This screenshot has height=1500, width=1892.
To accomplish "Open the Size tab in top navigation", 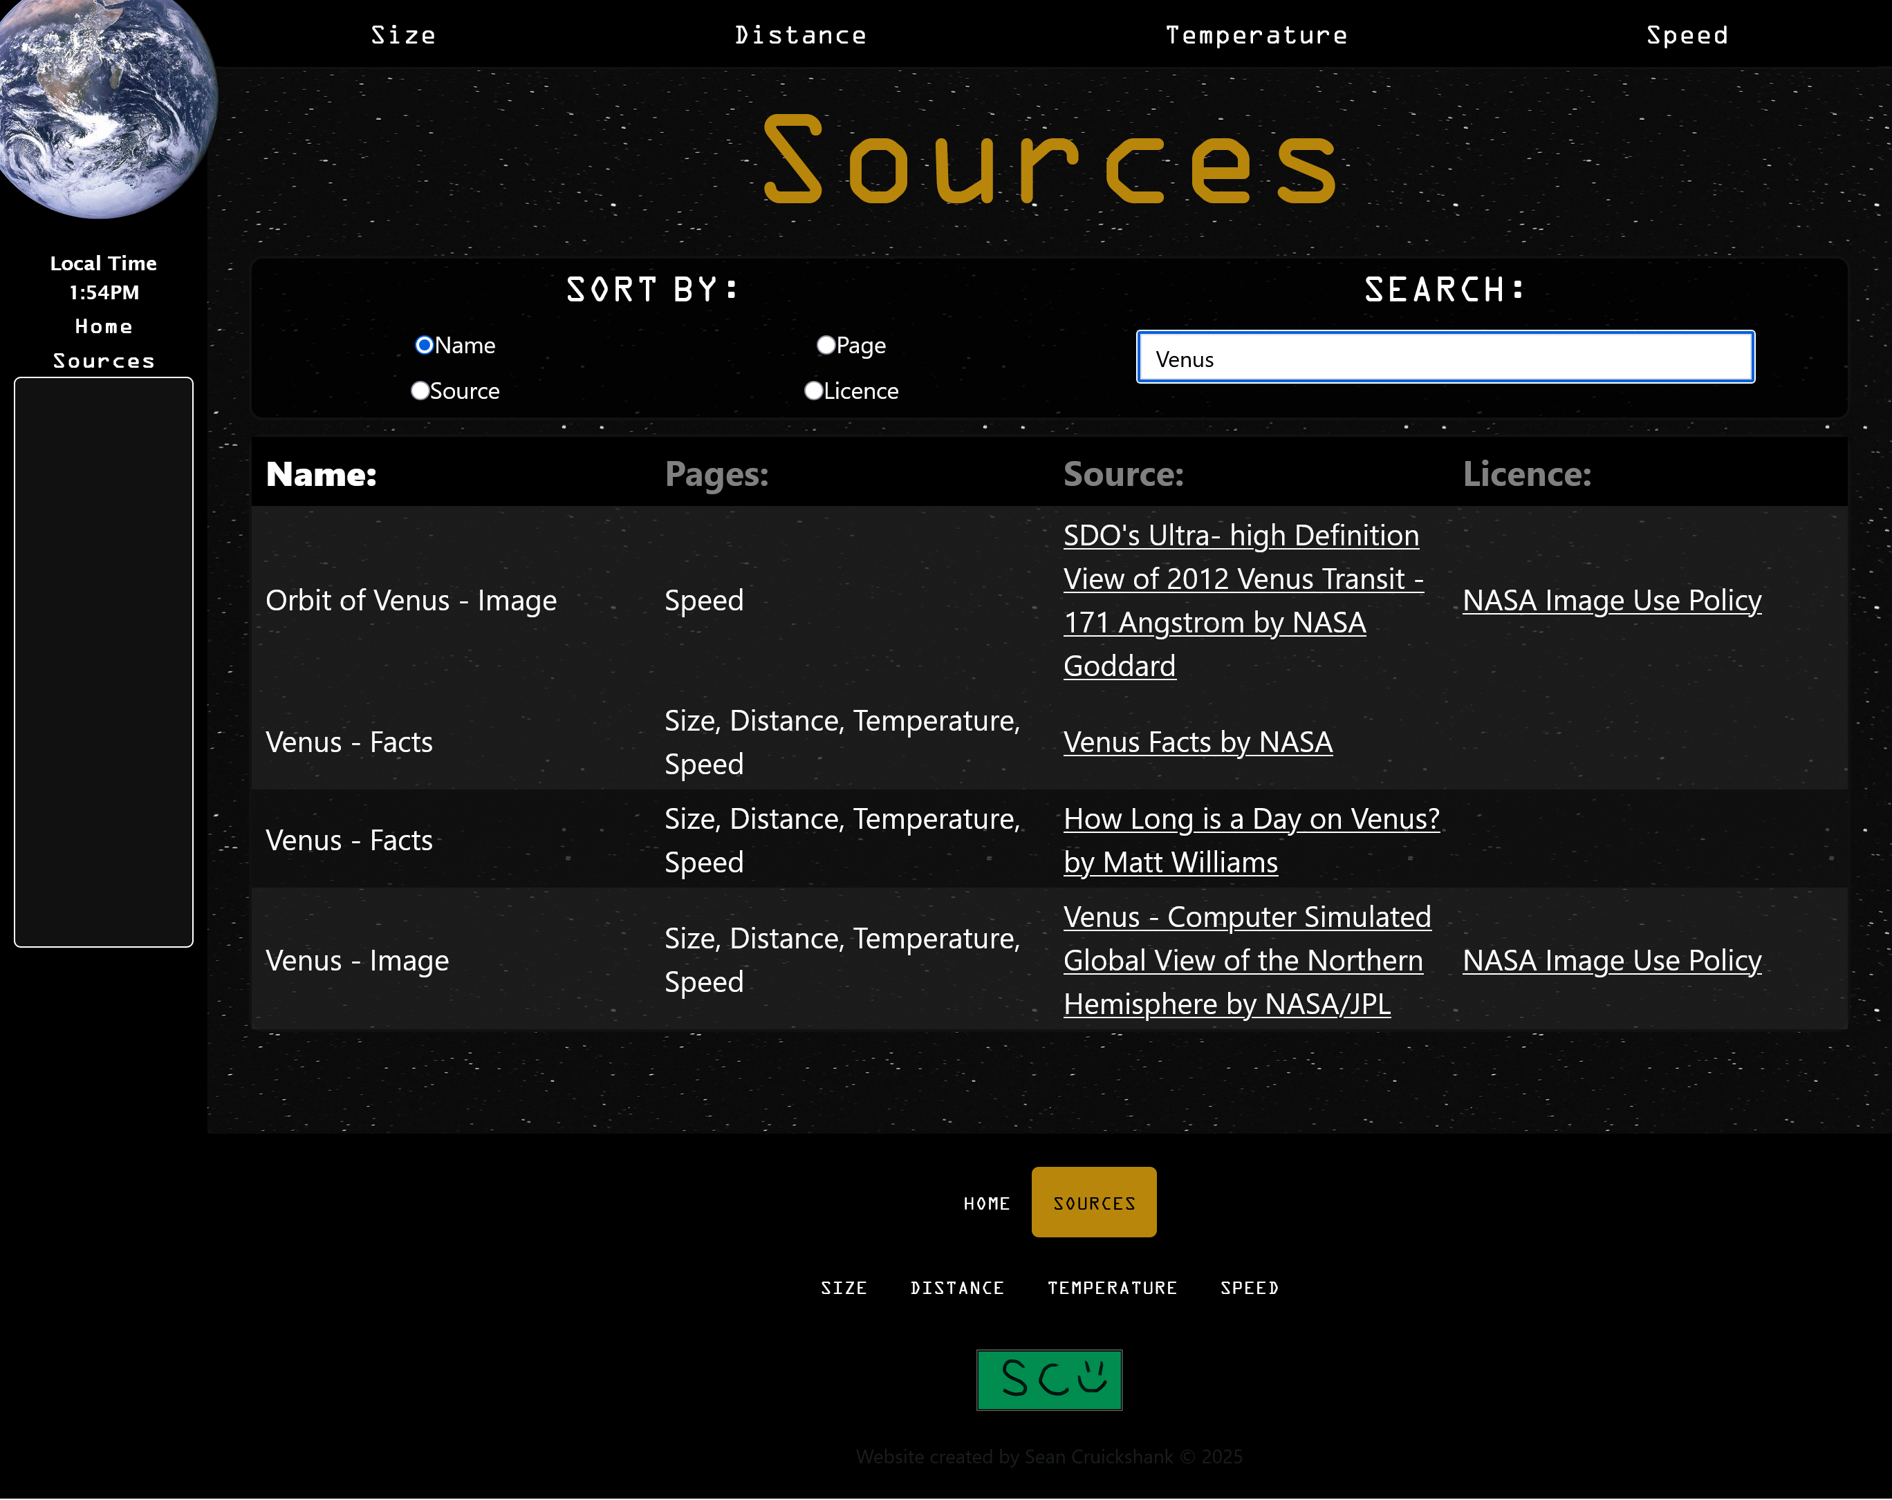I will pos(404,35).
